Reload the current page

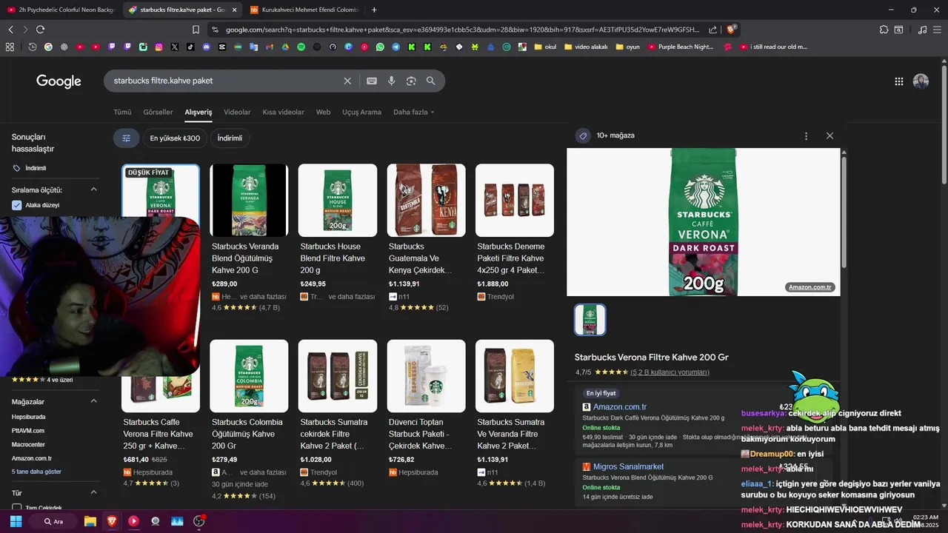40,30
